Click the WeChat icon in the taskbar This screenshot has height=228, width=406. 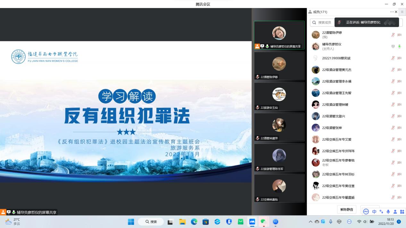point(263,222)
